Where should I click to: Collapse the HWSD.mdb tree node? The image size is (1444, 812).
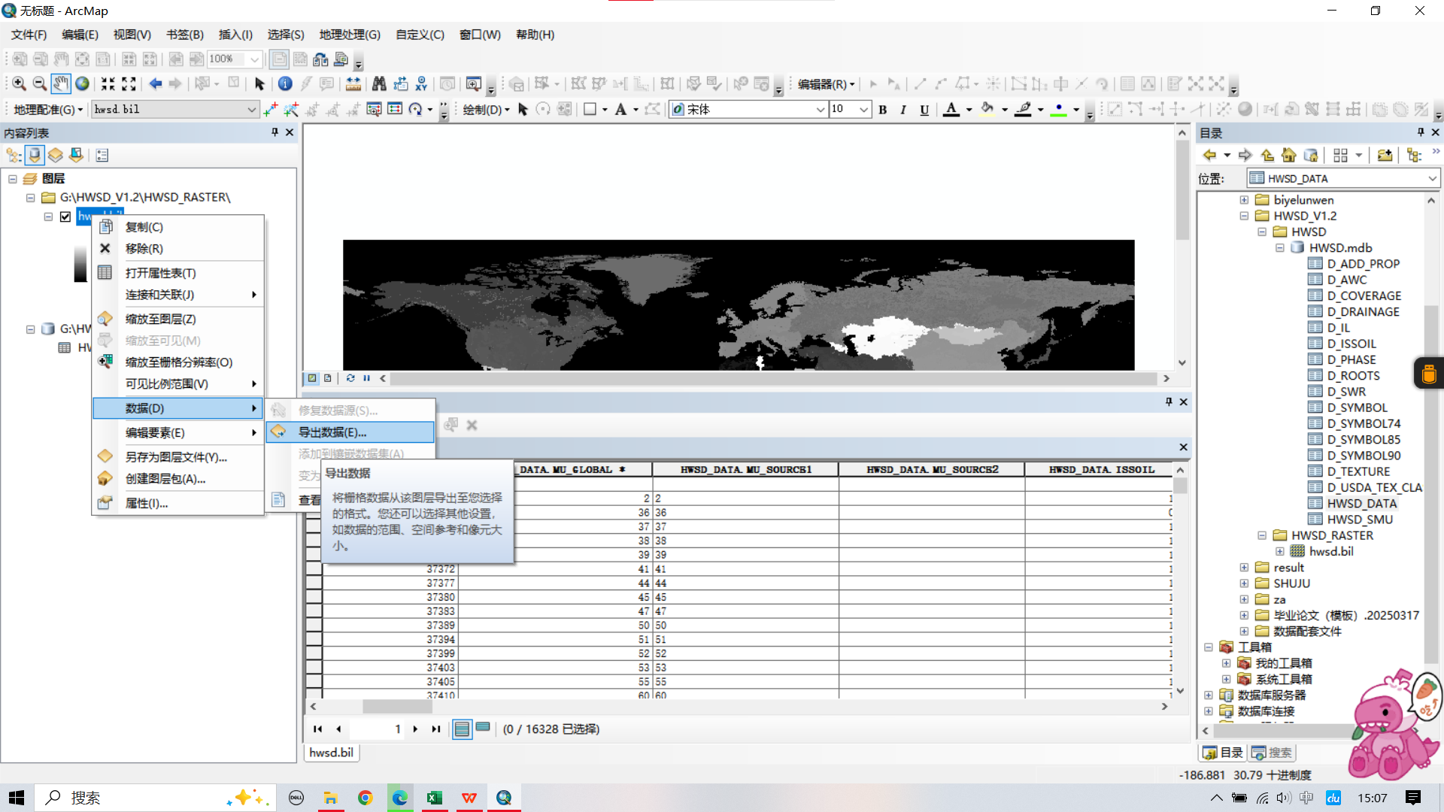pyautogui.click(x=1280, y=248)
